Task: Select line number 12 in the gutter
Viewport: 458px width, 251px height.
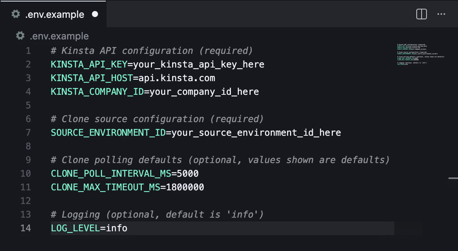Action: (x=25, y=201)
